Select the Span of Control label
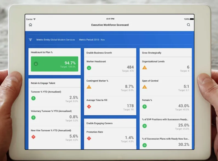Screen dimensions: 218x161 pyautogui.click(x=150, y=81)
